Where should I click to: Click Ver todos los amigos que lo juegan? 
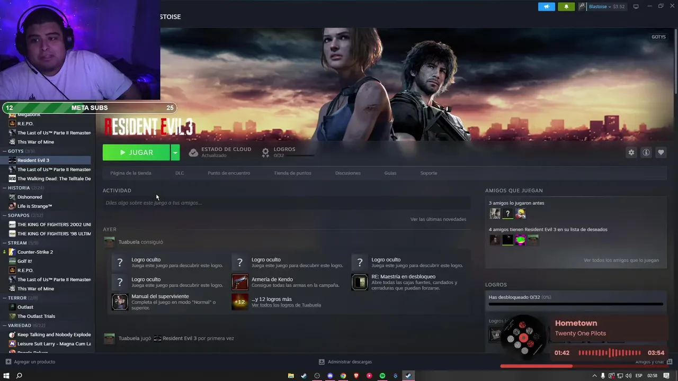coord(621,260)
